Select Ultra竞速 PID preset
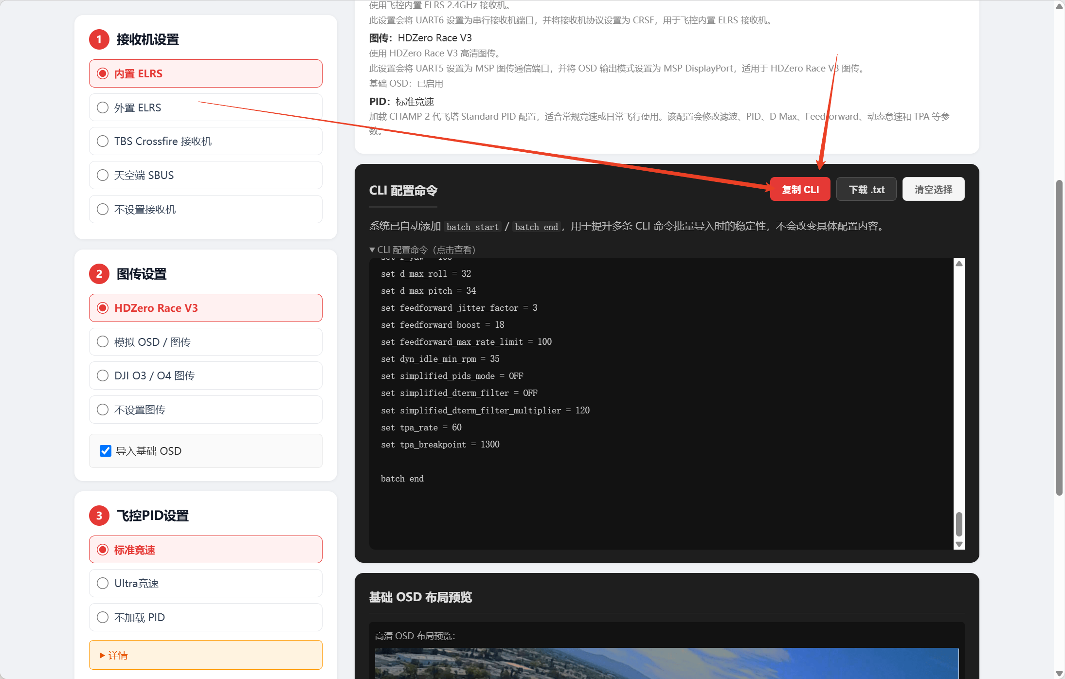The height and width of the screenshot is (679, 1065). [206, 583]
